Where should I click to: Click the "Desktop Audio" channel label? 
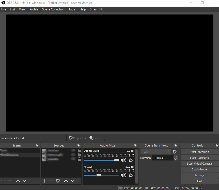point(92,151)
